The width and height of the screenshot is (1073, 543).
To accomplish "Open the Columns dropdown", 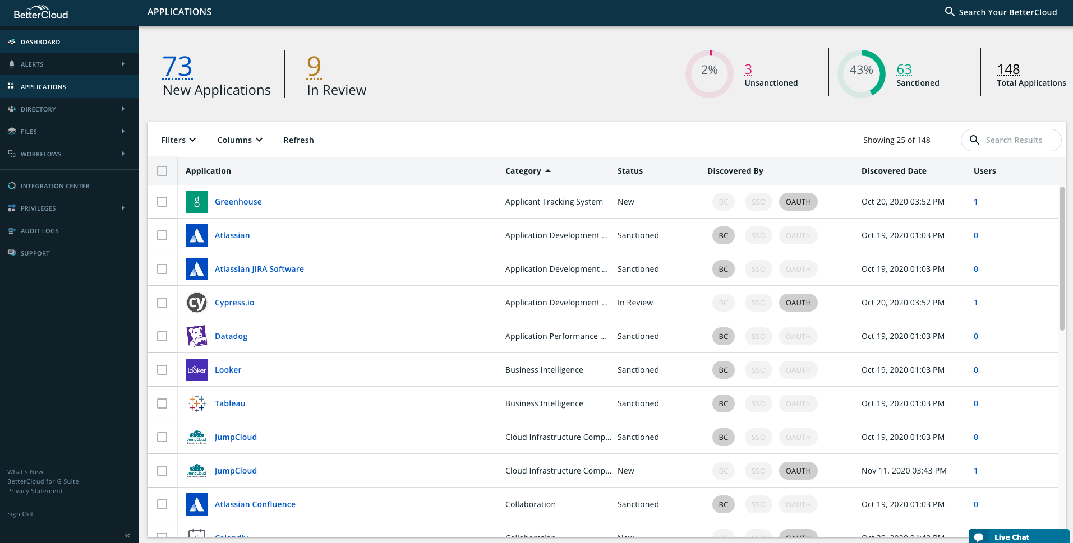I will (x=240, y=140).
